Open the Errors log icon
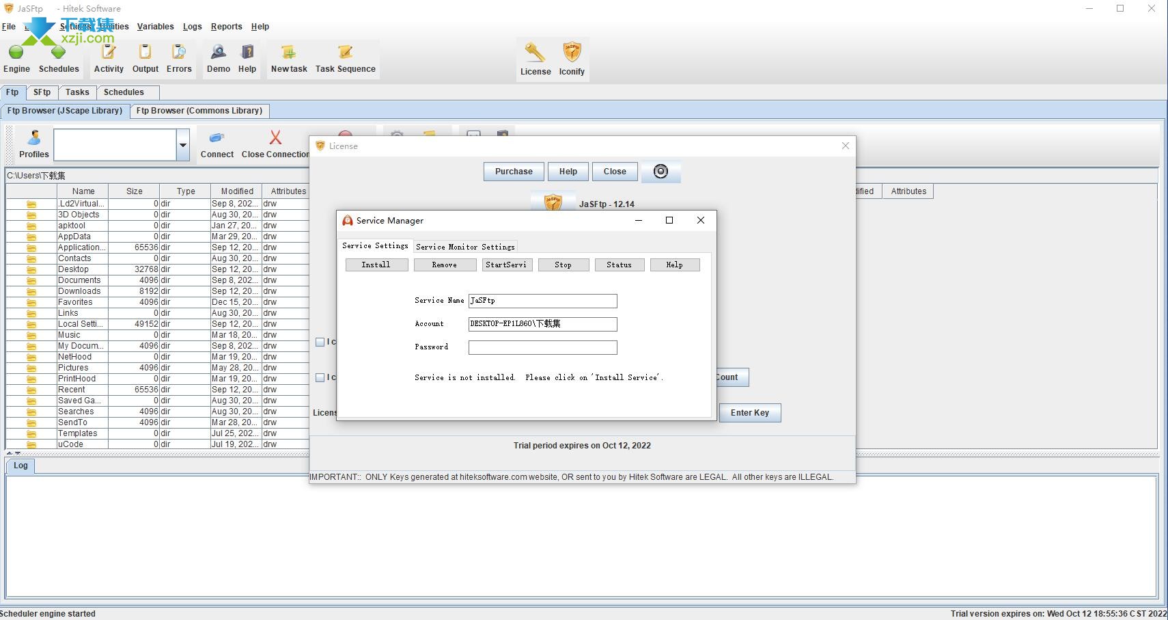 coord(179,53)
